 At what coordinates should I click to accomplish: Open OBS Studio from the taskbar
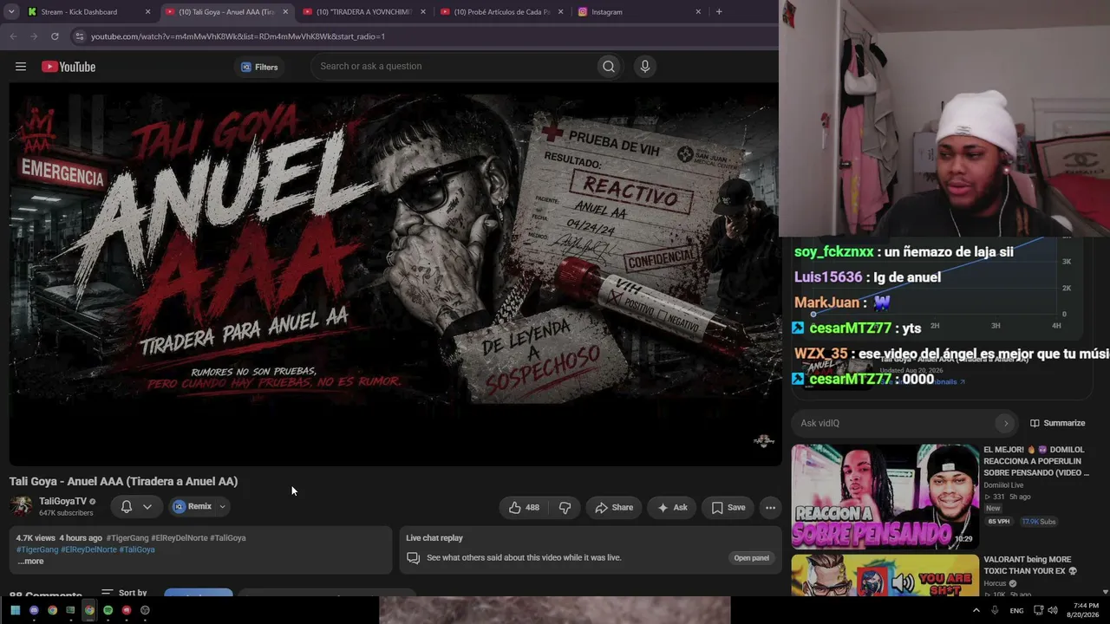click(x=145, y=610)
